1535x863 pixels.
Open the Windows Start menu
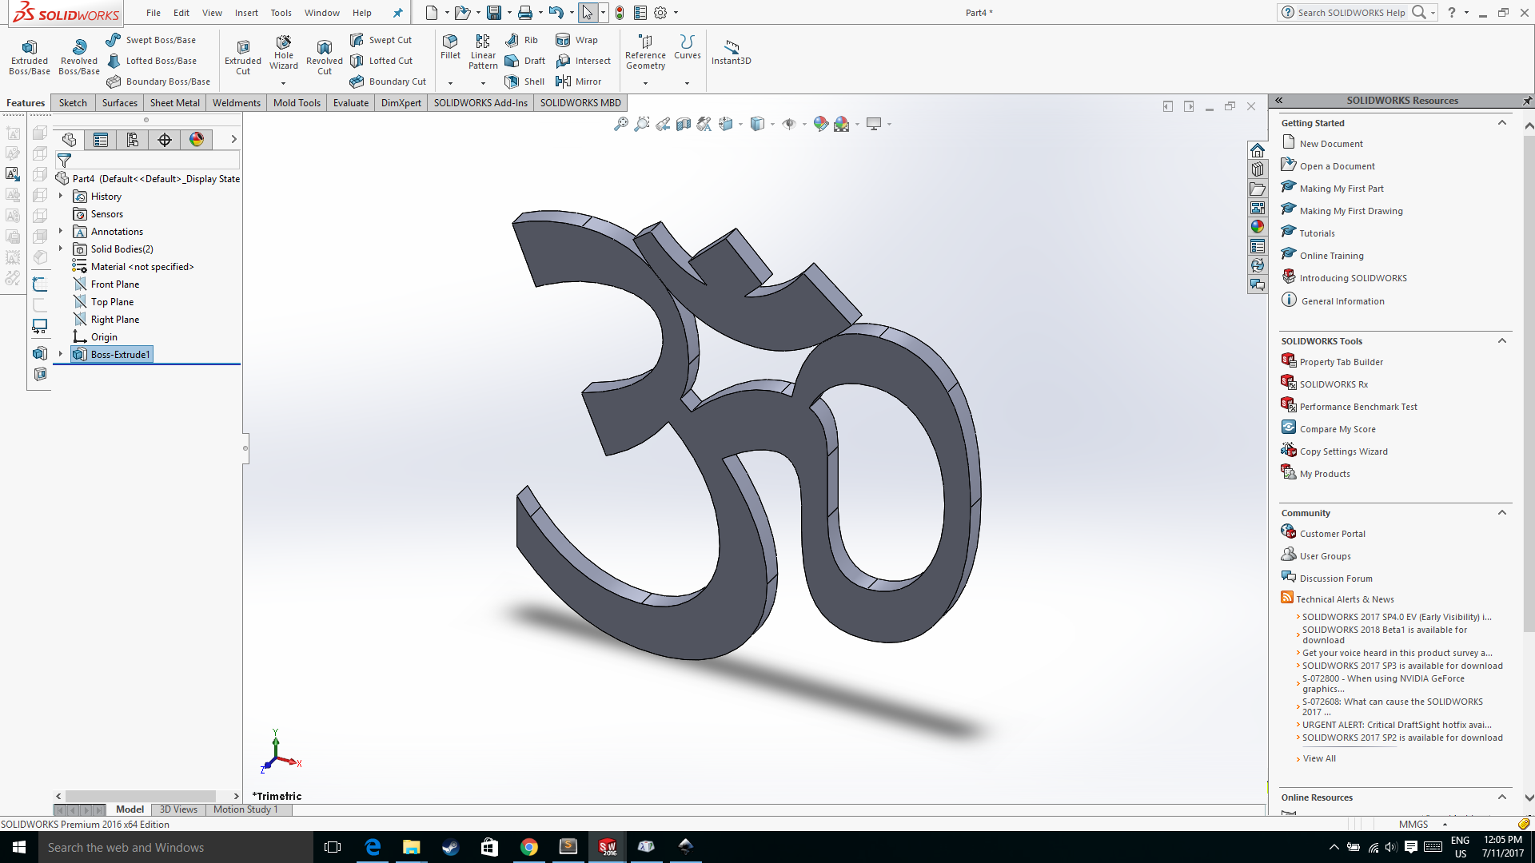click(x=19, y=847)
